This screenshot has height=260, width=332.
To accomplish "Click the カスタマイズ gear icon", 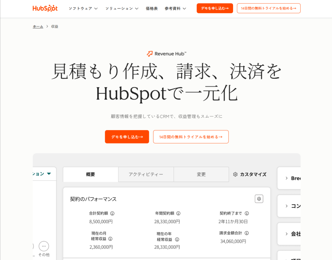I will point(235,175).
